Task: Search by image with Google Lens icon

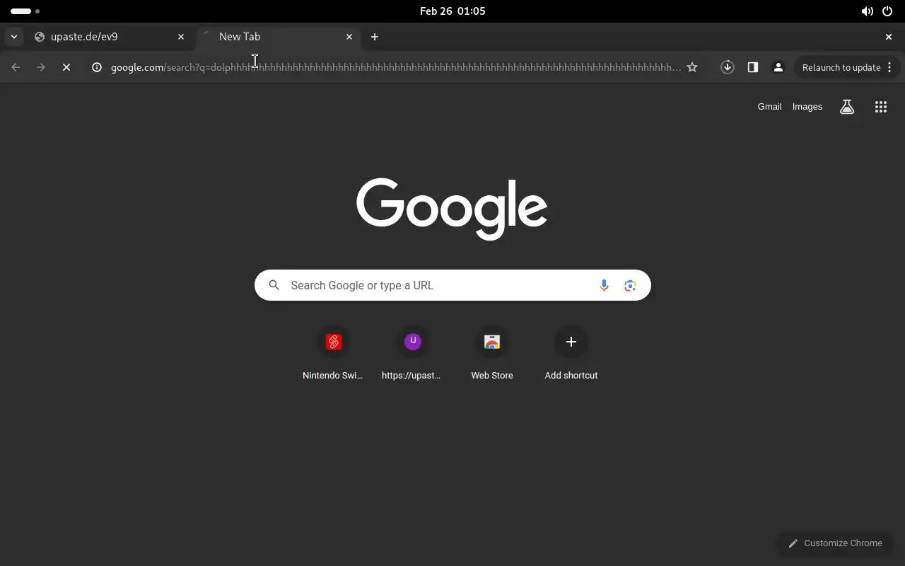Action: coord(630,285)
